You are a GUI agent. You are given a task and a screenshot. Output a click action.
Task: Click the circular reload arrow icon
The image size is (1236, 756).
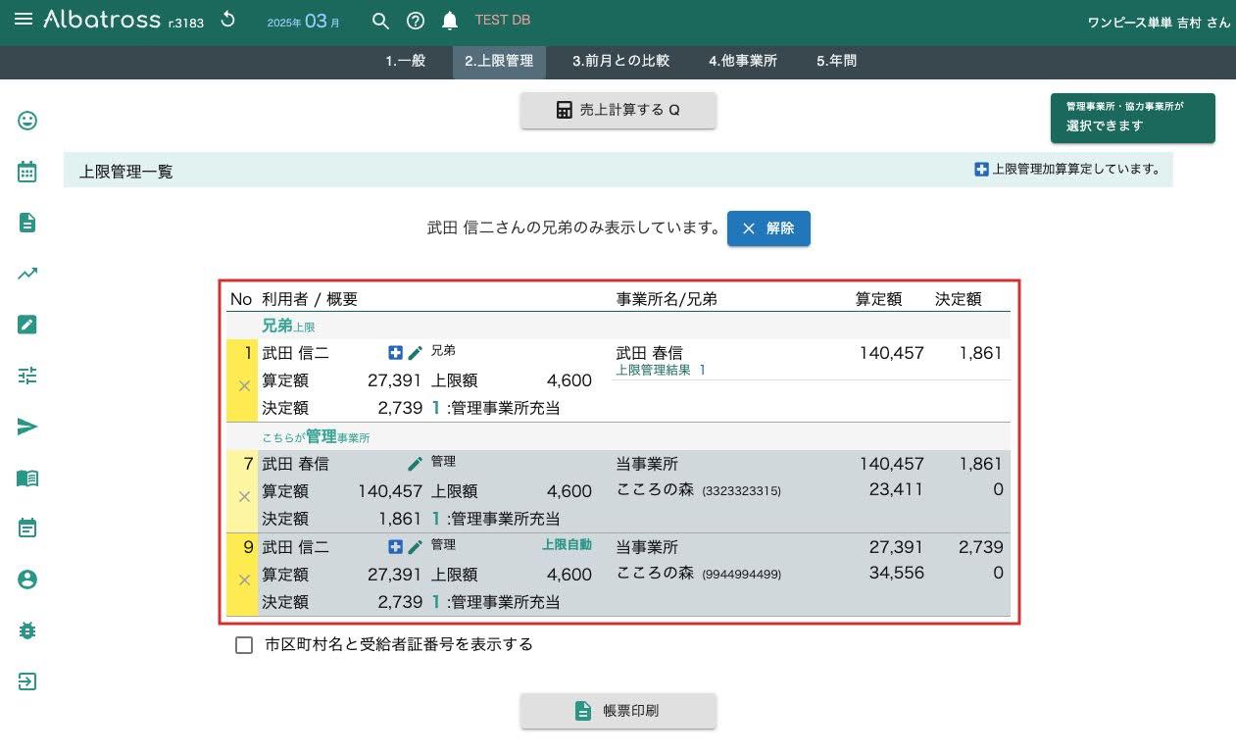click(228, 20)
